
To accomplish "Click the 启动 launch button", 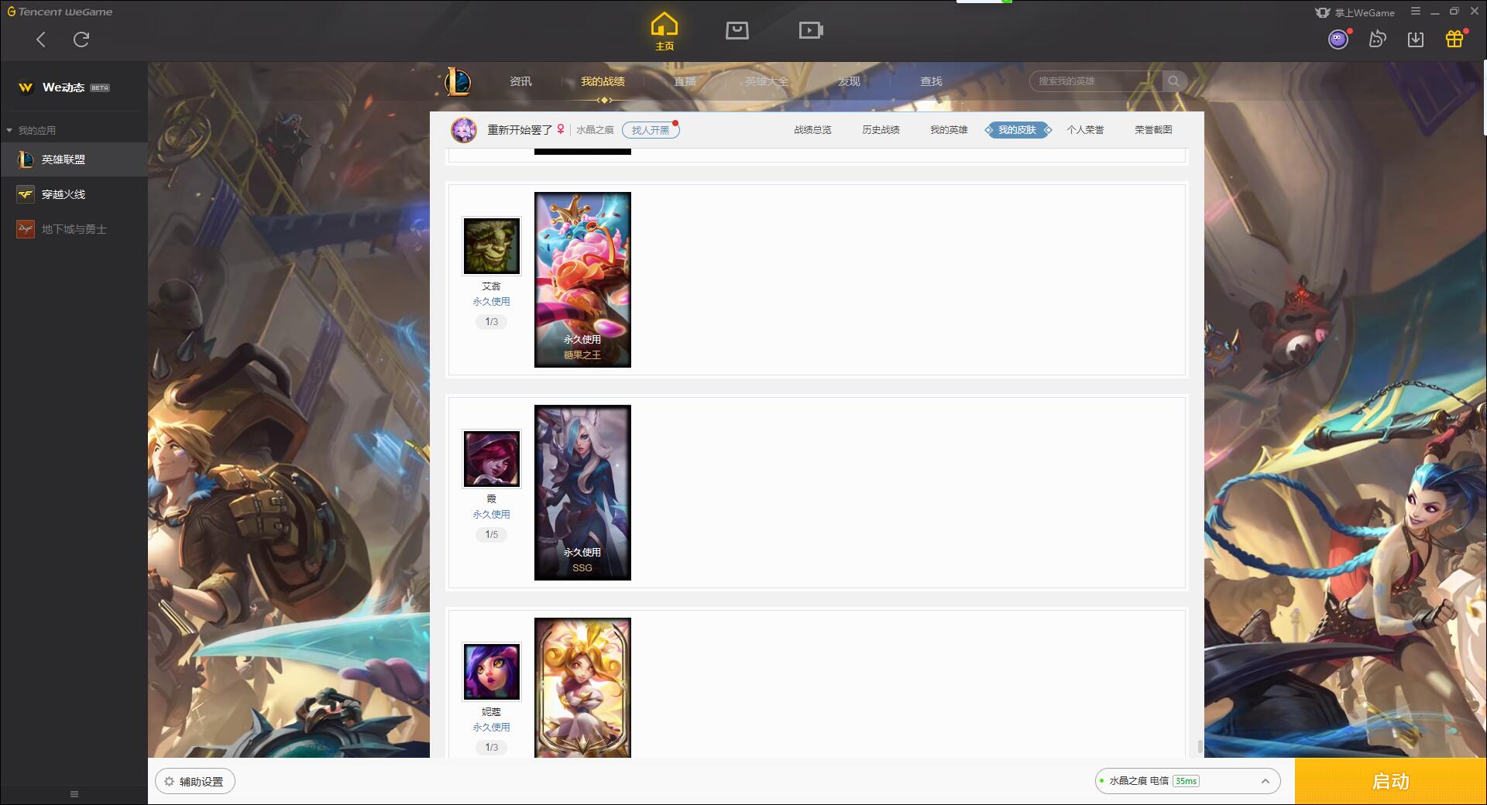I will coord(1391,782).
